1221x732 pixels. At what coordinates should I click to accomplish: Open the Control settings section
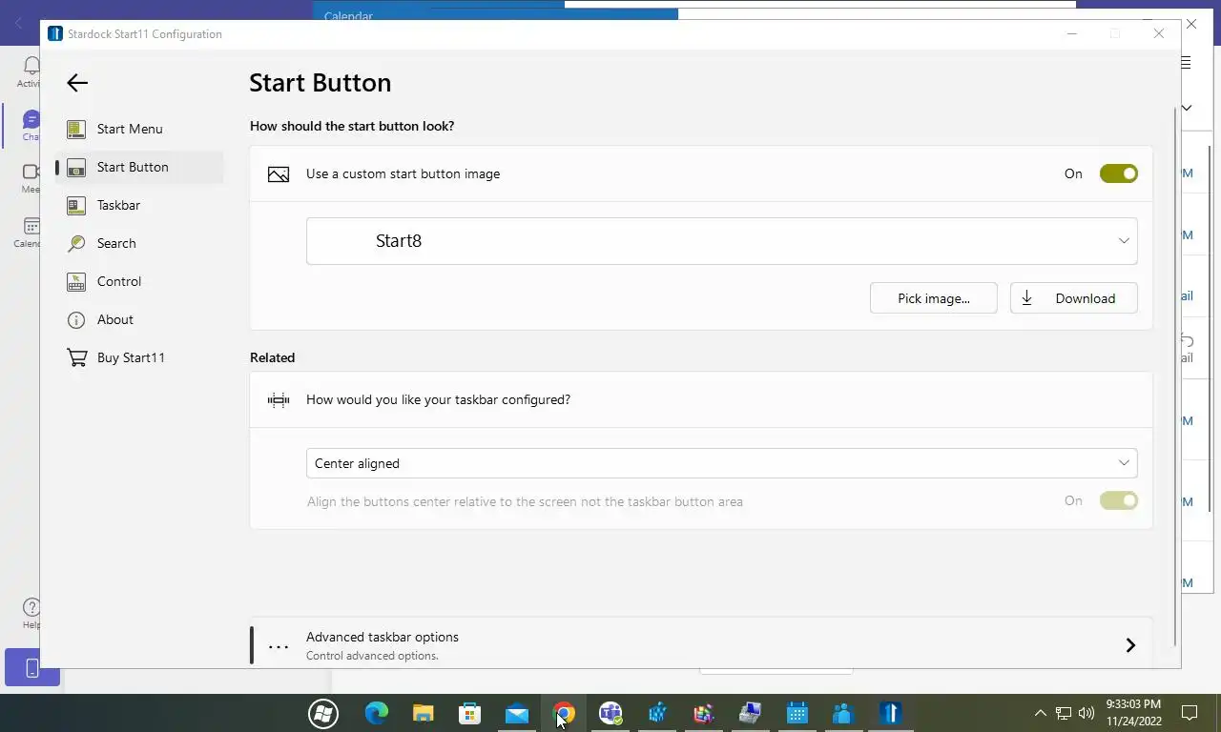[139, 281]
